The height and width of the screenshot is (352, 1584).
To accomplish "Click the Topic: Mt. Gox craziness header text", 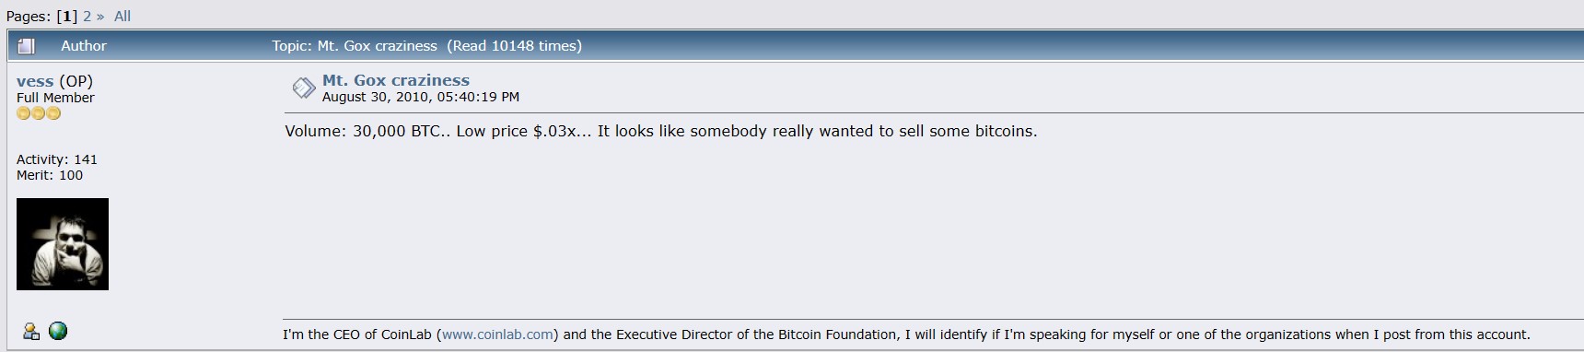I will coord(355,46).
